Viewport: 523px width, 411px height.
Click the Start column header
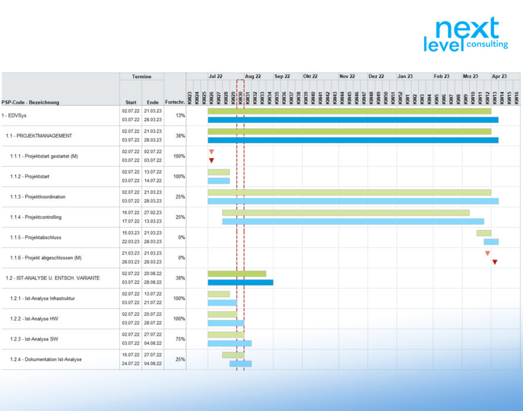[130, 102]
